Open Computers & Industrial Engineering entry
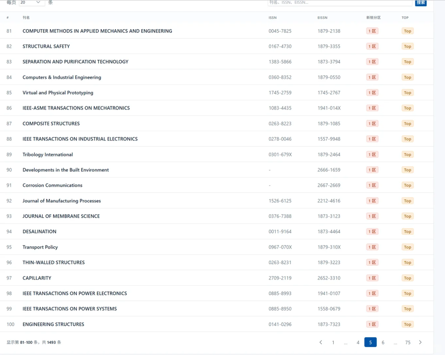The width and height of the screenshot is (445, 355). pos(62,77)
